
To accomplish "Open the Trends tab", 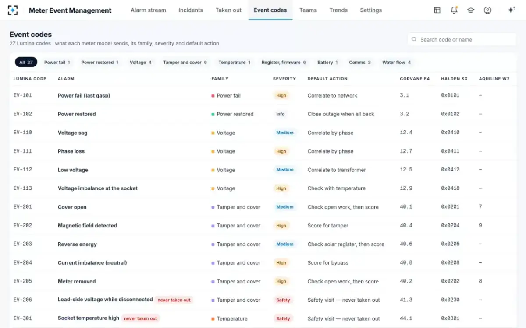I will tap(338, 10).
